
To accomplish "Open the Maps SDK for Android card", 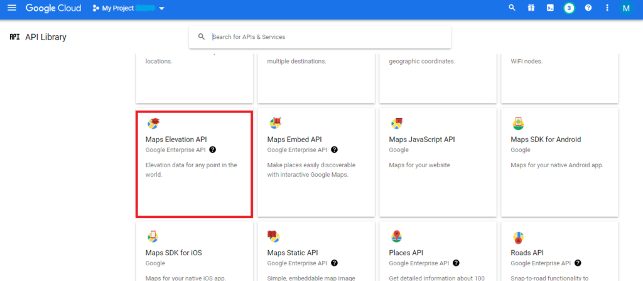I will 559,163.
